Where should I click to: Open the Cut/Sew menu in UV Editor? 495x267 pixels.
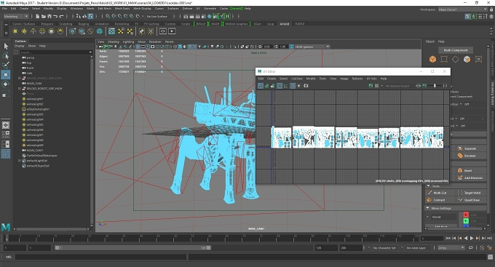[297, 79]
